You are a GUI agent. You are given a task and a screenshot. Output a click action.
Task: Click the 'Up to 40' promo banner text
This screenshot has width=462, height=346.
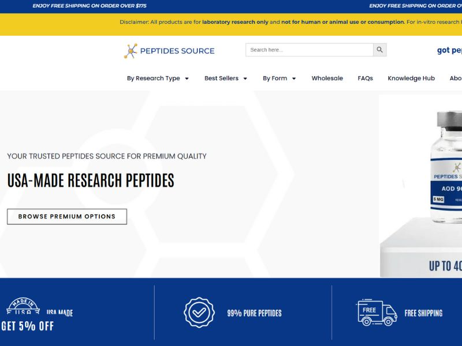point(445,266)
